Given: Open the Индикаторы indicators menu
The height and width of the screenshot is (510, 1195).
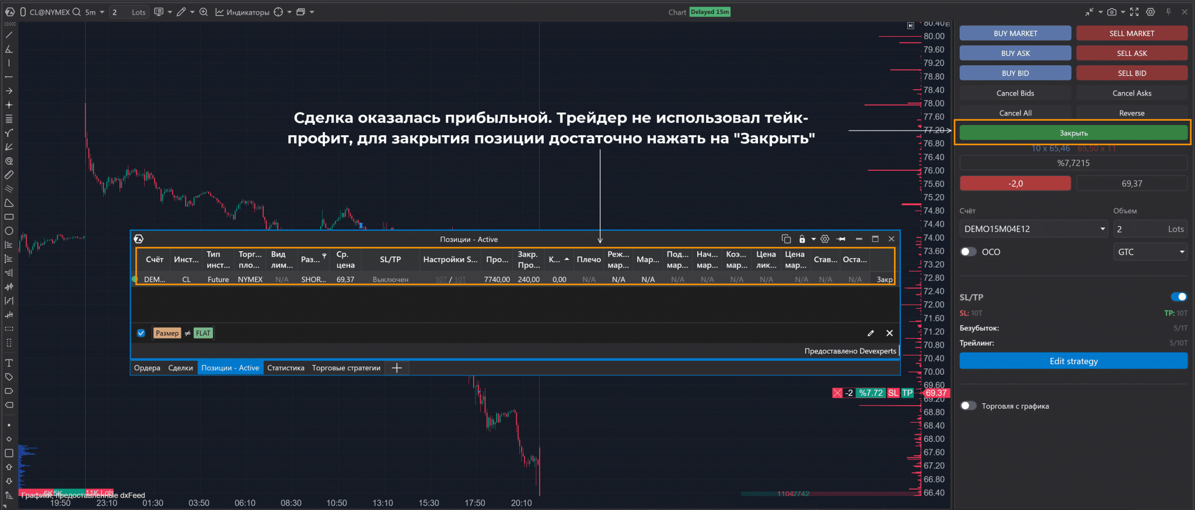Looking at the screenshot, I should (x=243, y=12).
